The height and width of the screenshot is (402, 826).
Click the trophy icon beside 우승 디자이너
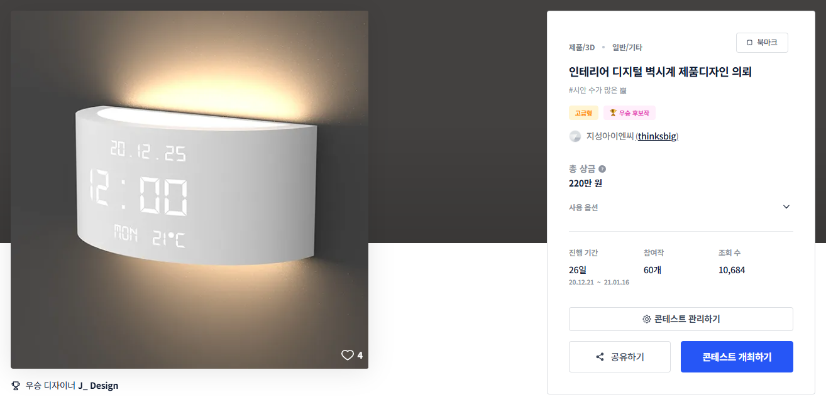pos(16,386)
